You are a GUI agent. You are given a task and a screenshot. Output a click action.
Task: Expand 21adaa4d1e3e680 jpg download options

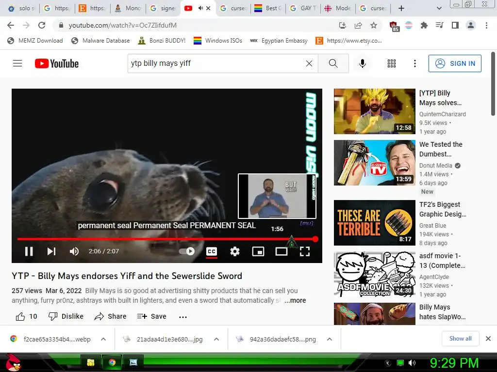[216, 339]
